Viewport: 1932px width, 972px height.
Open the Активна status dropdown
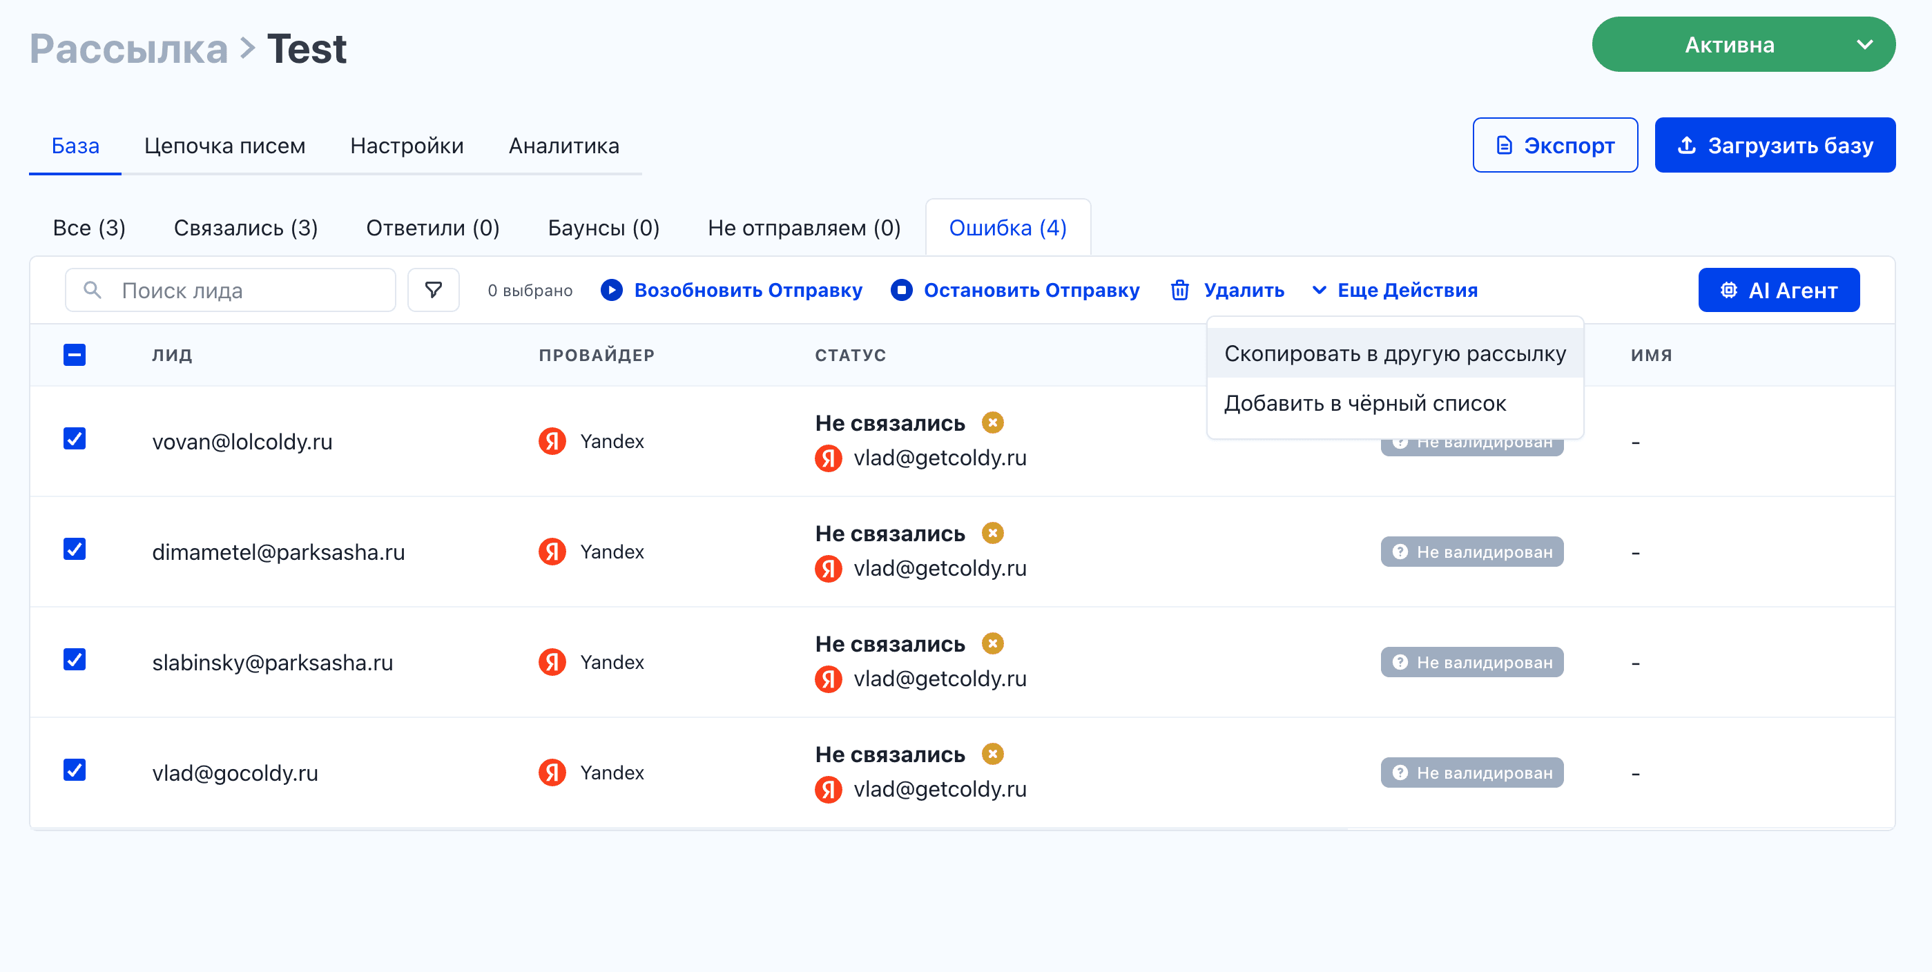1743,45
